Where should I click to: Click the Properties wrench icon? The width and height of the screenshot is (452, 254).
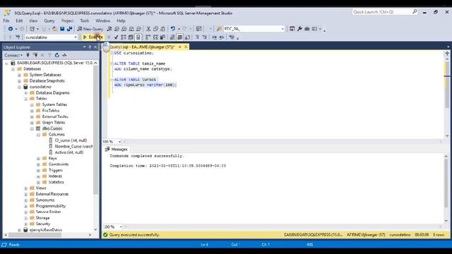click(x=299, y=29)
